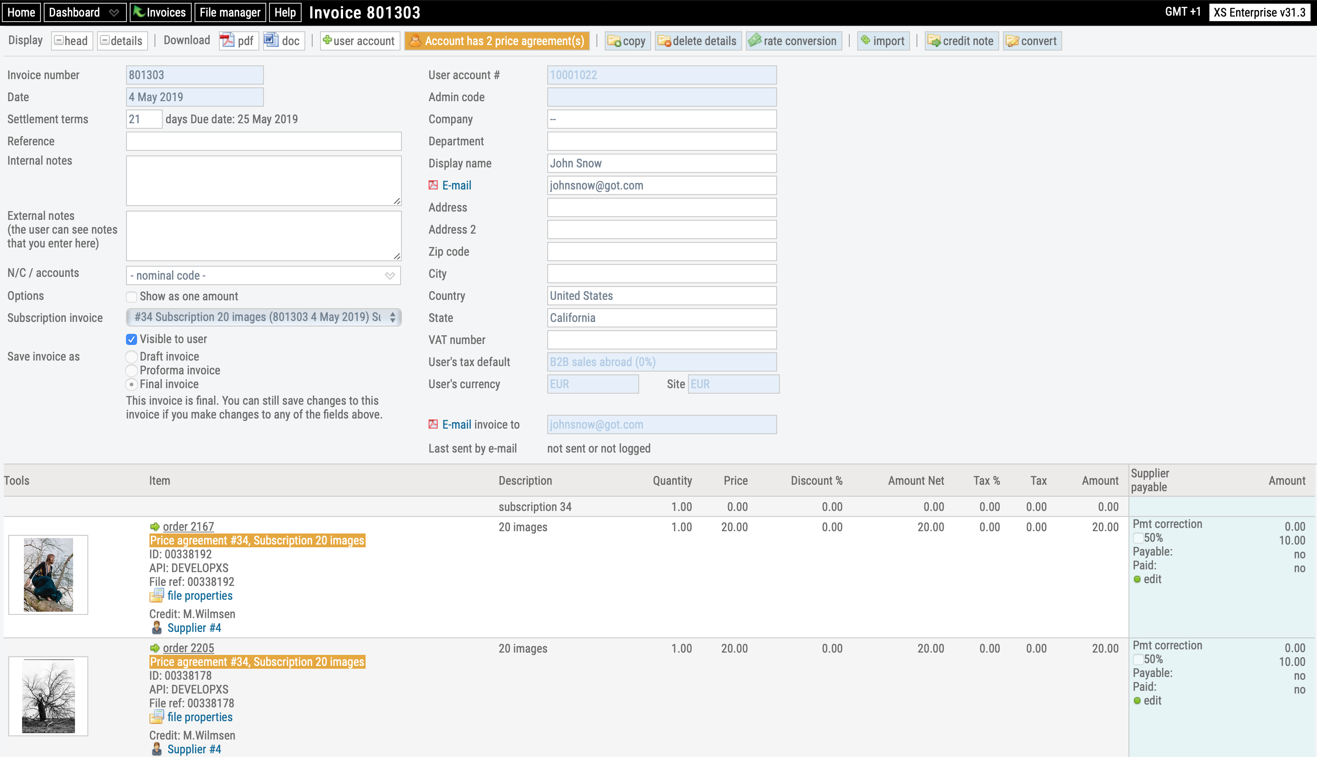Screen dimensions: 1317x757
Task: Click the orange Price agreement #34 label for order 2205
Action: point(257,662)
